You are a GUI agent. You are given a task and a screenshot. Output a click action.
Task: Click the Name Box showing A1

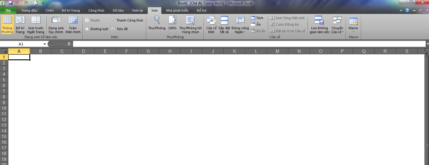click(x=21, y=44)
